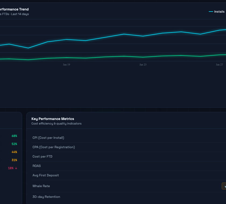Select the Whale Rate metric label
This screenshot has width=226, height=204.
(x=41, y=186)
